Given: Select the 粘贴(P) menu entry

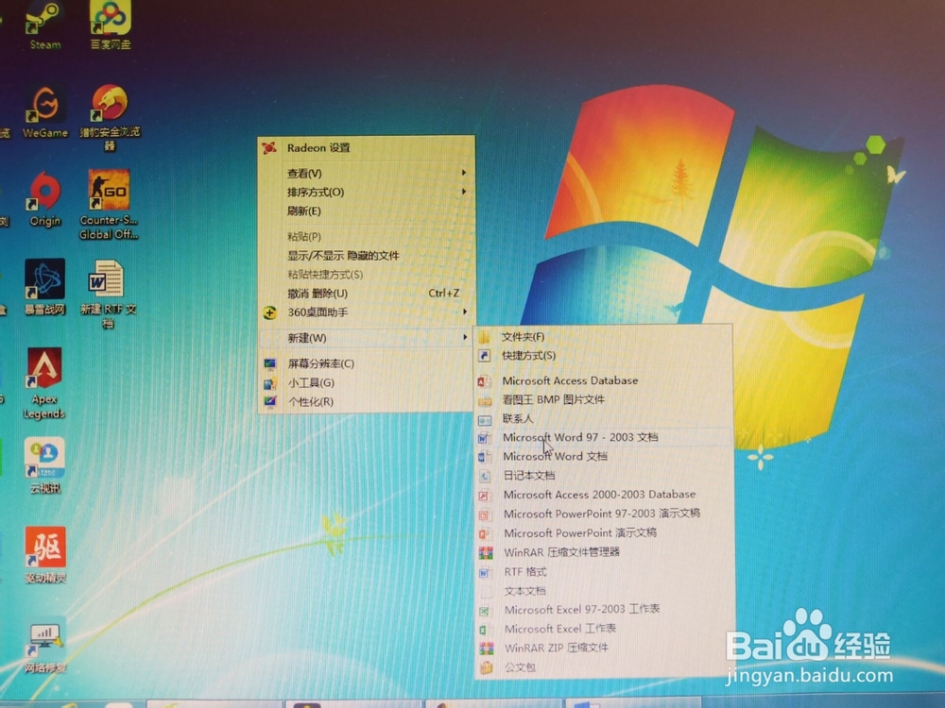Looking at the screenshot, I should point(367,237).
